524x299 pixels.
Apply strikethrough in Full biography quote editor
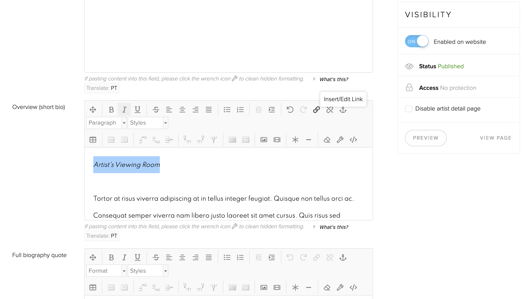click(x=156, y=257)
